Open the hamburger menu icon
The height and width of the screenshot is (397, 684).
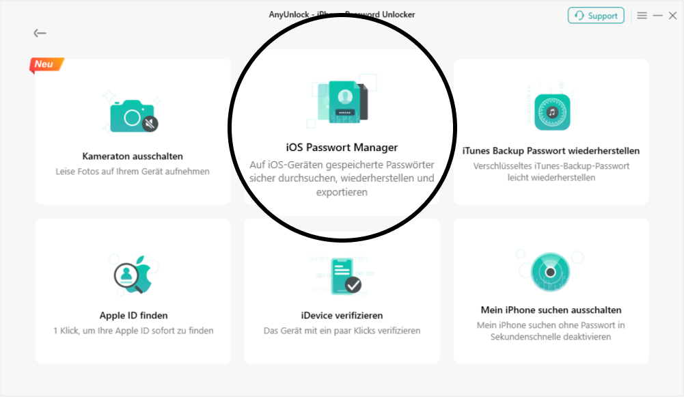[x=642, y=16]
